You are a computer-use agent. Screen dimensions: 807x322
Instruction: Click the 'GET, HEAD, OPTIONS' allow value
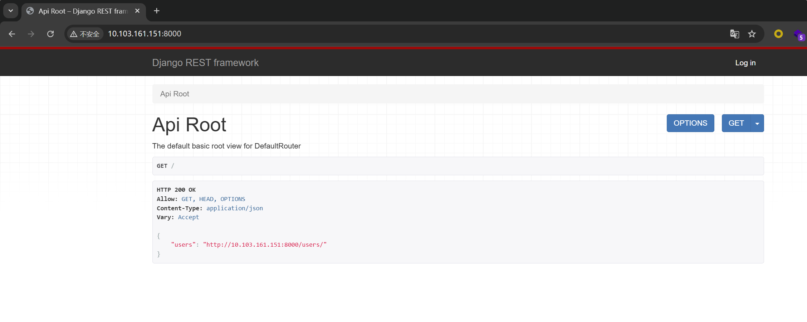click(x=213, y=199)
